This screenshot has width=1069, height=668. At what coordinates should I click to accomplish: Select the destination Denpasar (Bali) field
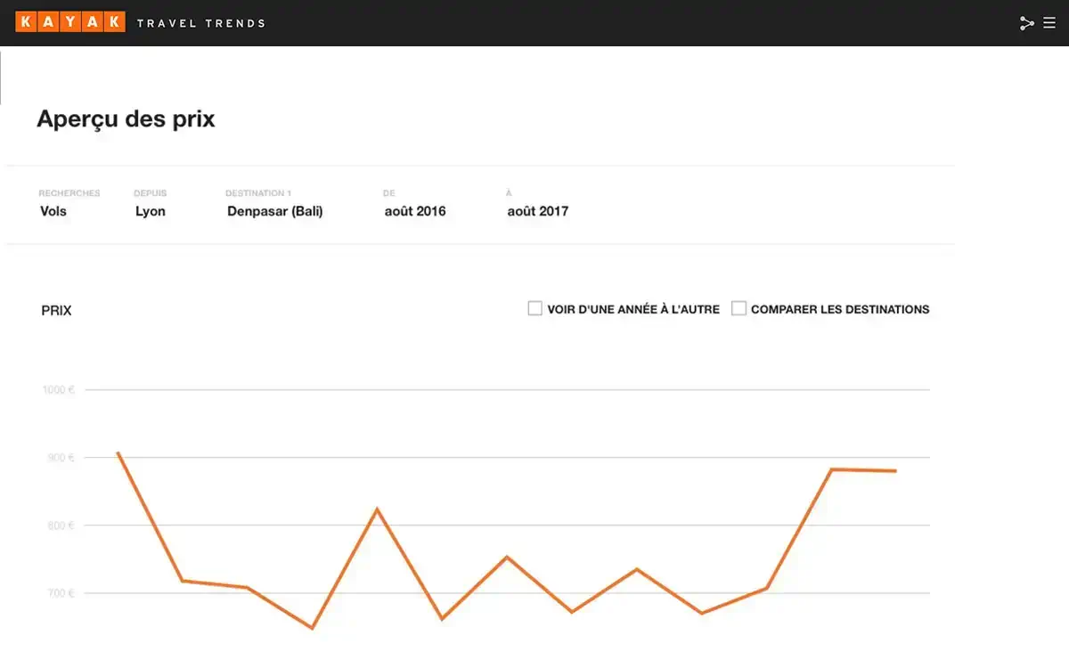274,211
